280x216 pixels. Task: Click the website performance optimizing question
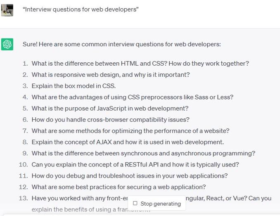click(130, 131)
